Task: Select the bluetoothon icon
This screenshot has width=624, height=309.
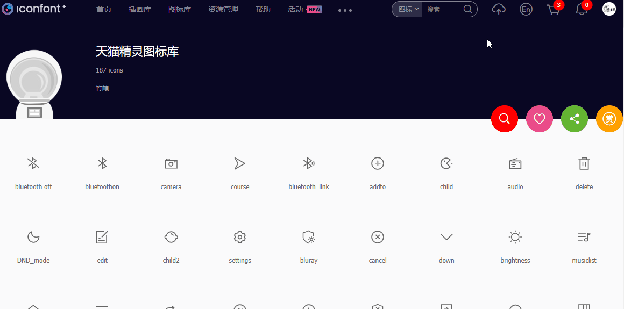Action: [102, 163]
